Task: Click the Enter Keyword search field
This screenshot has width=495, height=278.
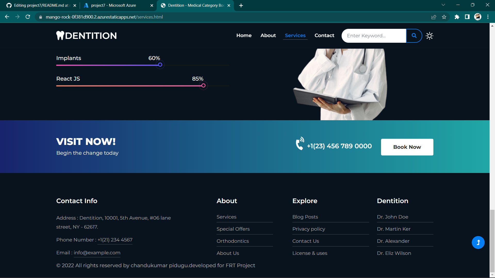Action: pyautogui.click(x=374, y=36)
